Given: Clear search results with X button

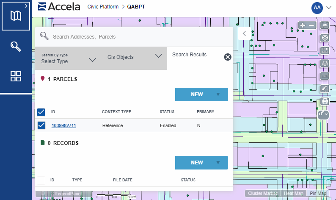Looking at the screenshot, I should 228,57.
